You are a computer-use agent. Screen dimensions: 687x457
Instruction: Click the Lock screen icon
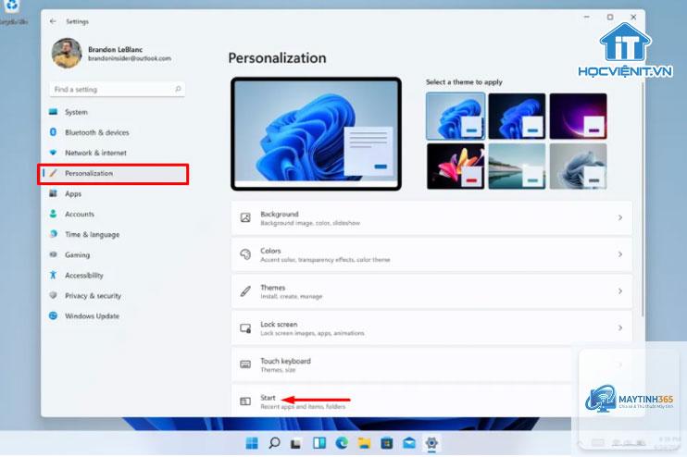point(245,327)
